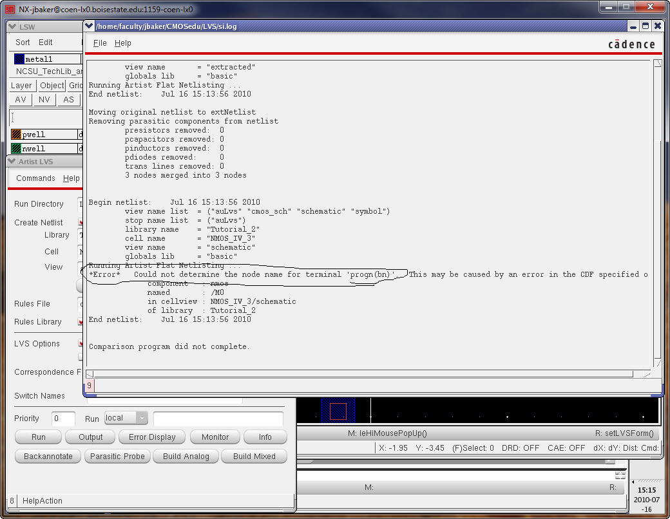Click the Monitor button

[x=215, y=437]
